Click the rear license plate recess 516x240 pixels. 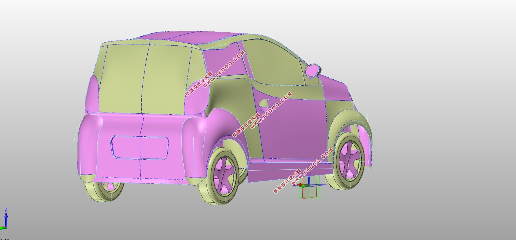(x=140, y=147)
